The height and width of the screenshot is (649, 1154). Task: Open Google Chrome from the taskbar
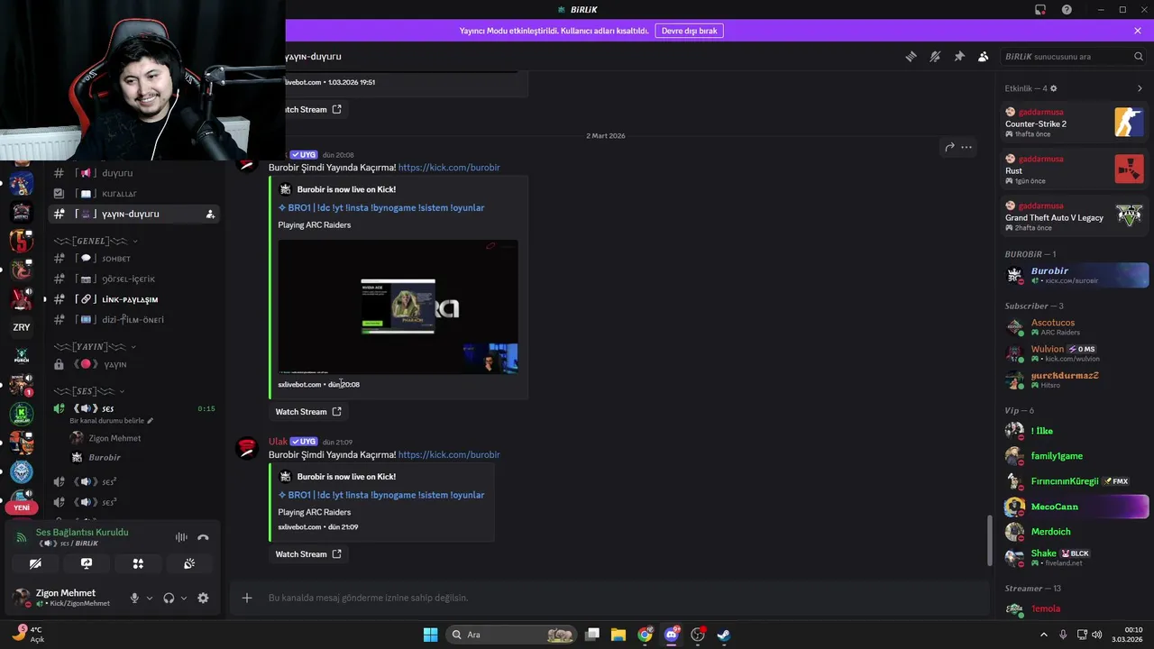tap(645, 635)
